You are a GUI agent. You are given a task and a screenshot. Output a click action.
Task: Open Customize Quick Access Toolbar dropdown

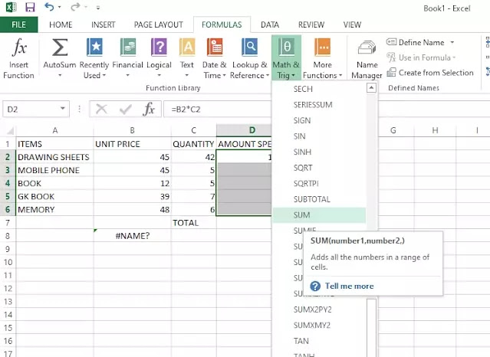coord(98,7)
